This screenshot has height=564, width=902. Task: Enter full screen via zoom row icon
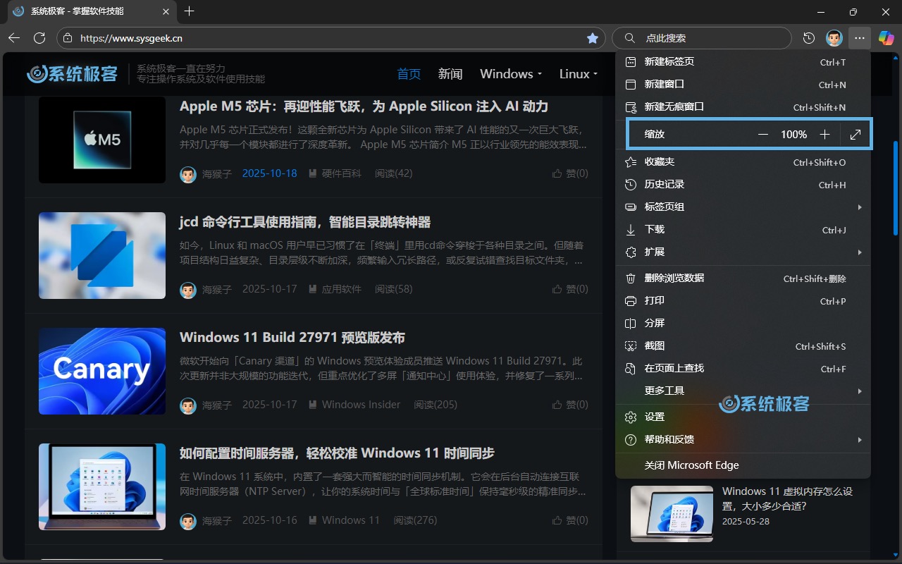tap(855, 134)
